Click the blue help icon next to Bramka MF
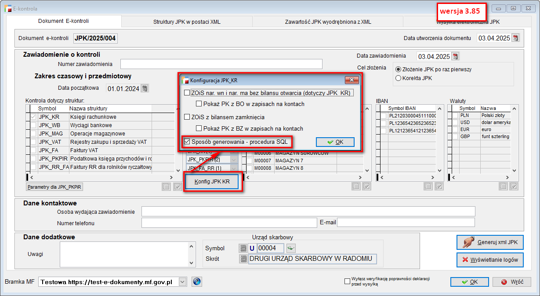 click(x=197, y=282)
